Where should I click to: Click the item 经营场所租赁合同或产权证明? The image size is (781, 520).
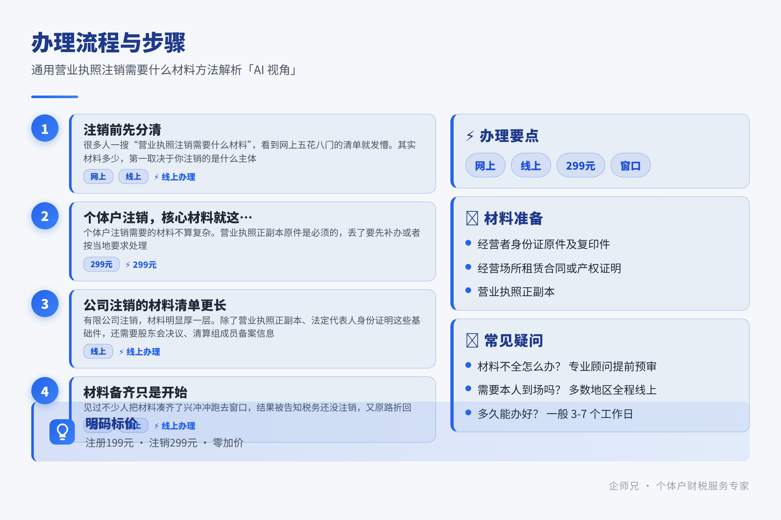(549, 268)
